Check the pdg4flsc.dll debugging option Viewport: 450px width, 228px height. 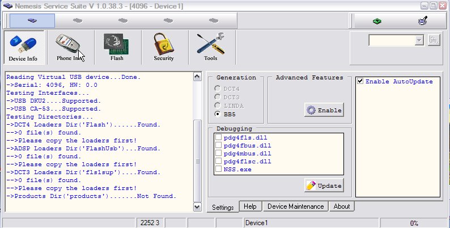pos(218,161)
